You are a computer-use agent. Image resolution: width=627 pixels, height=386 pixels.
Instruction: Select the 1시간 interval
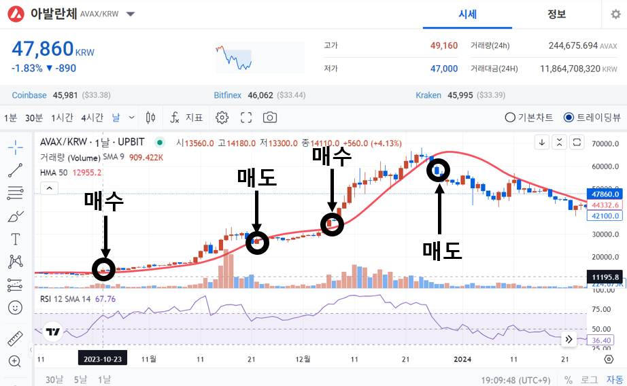click(x=62, y=118)
